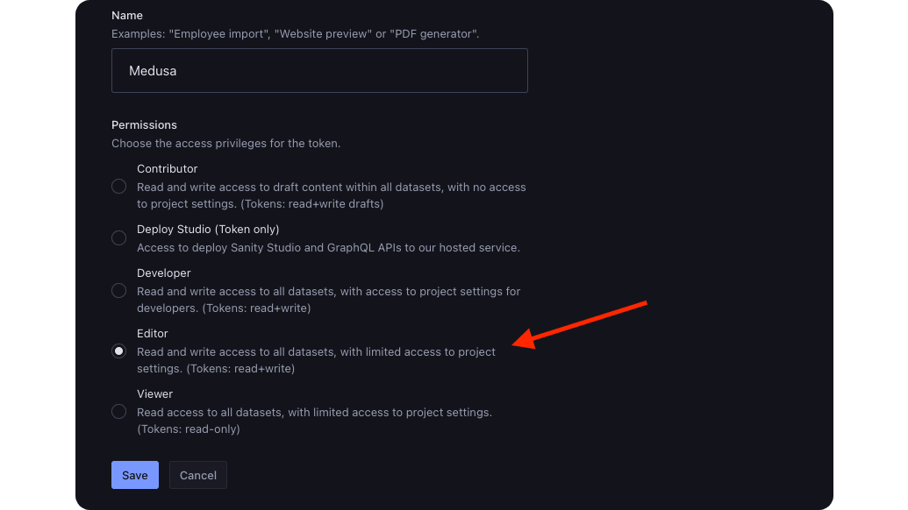
Task: Click the Name field label
Action: (x=127, y=15)
